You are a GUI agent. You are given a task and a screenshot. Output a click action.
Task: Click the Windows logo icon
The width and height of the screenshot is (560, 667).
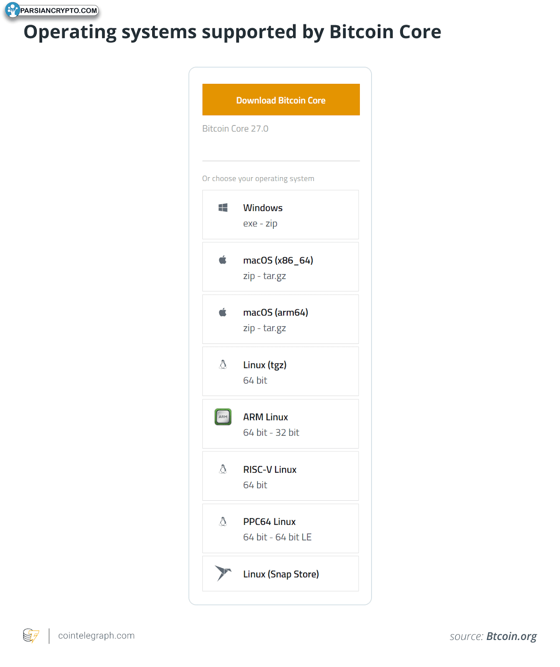[223, 208]
